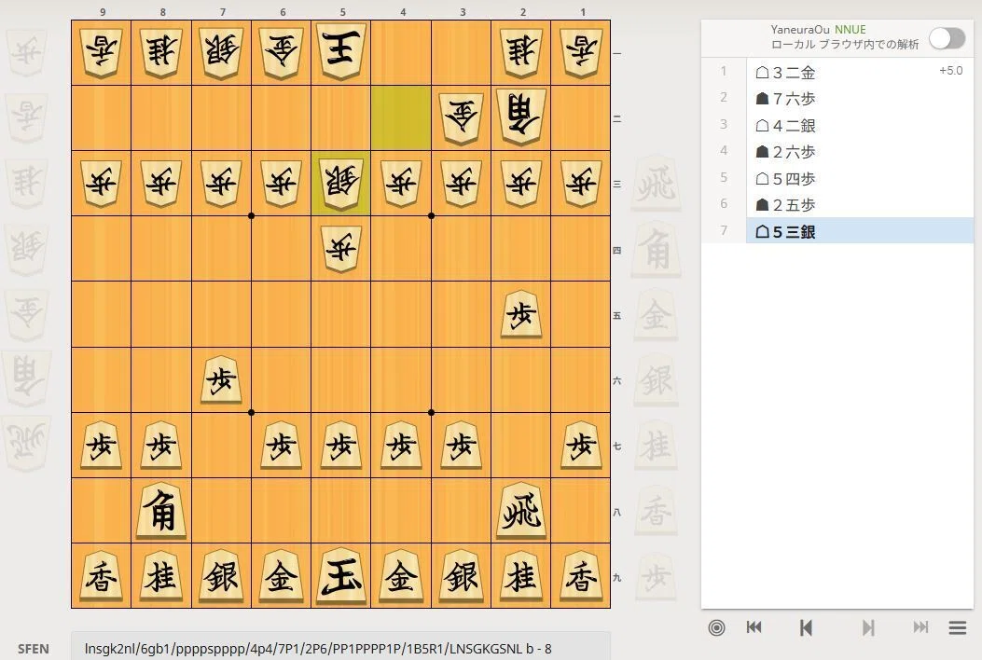Click the SFEN position text field
Image resolution: width=982 pixels, height=660 pixels.
340,648
